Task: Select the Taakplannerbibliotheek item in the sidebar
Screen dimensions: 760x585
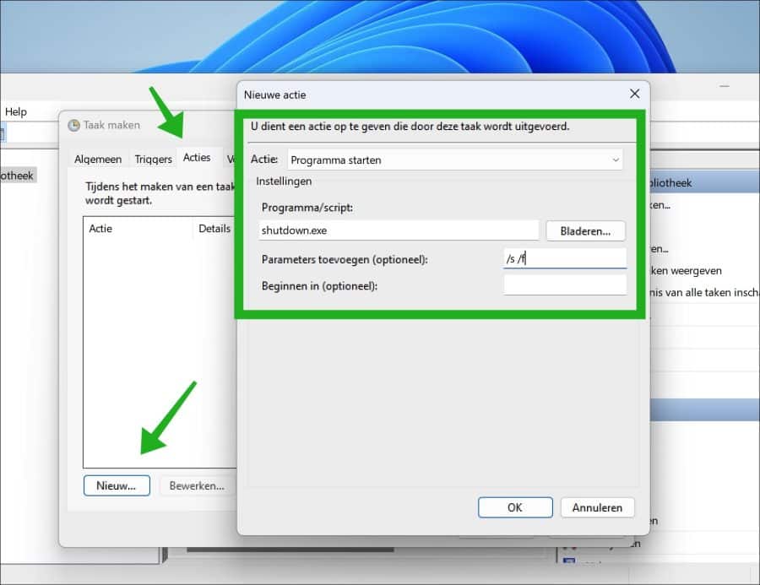Action: point(15,175)
